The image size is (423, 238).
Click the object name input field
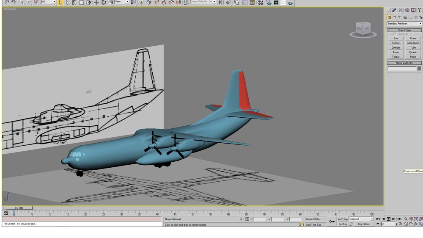pyautogui.click(x=402, y=69)
